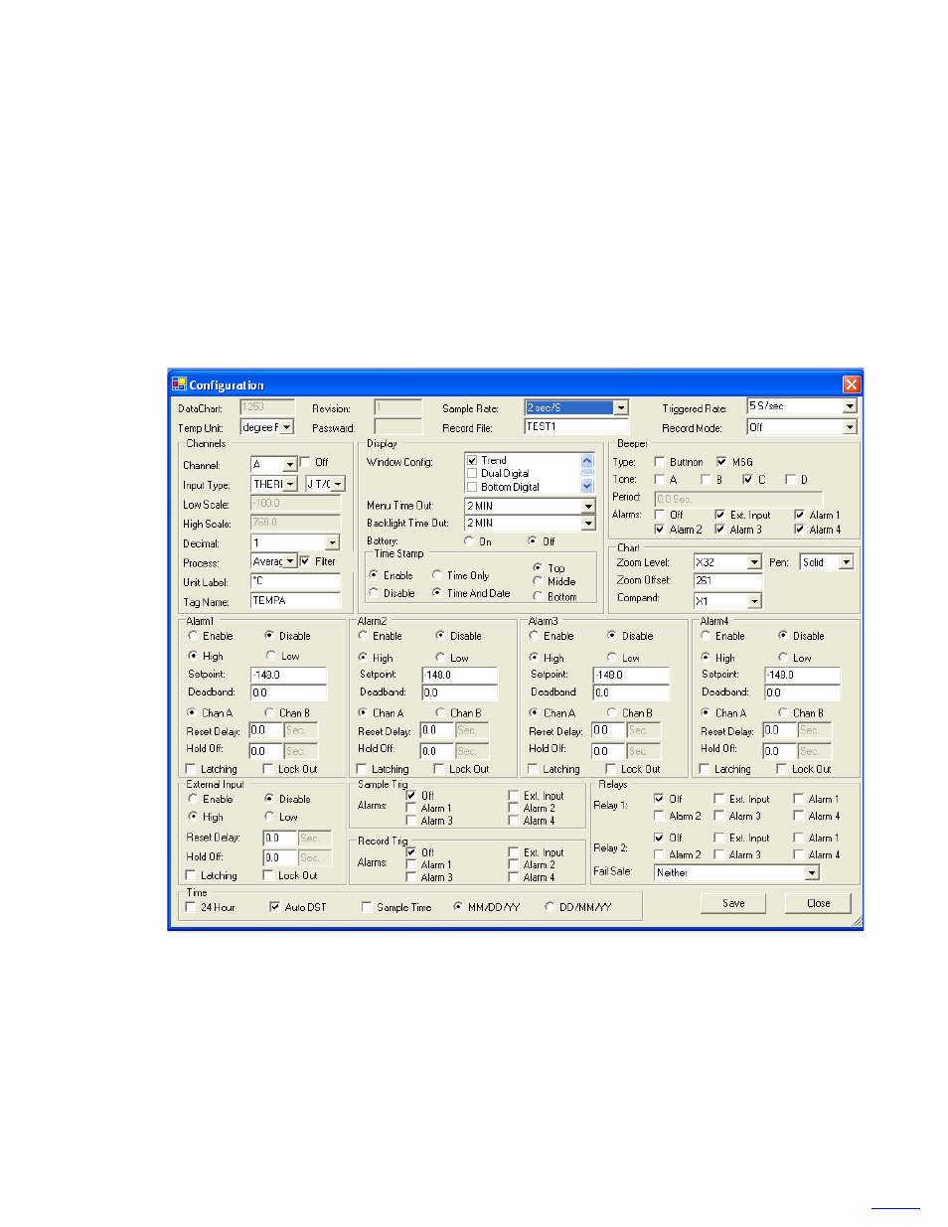Image resolution: width=948 pixels, height=1227 pixels.
Task: Open the Backlight Time Out dropdown
Action: 588,523
